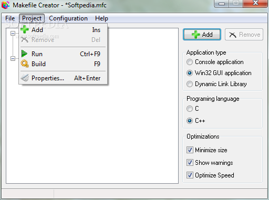The height and width of the screenshot is (200, 269).
Task: Open the Help menu
Action: [101, 18]
